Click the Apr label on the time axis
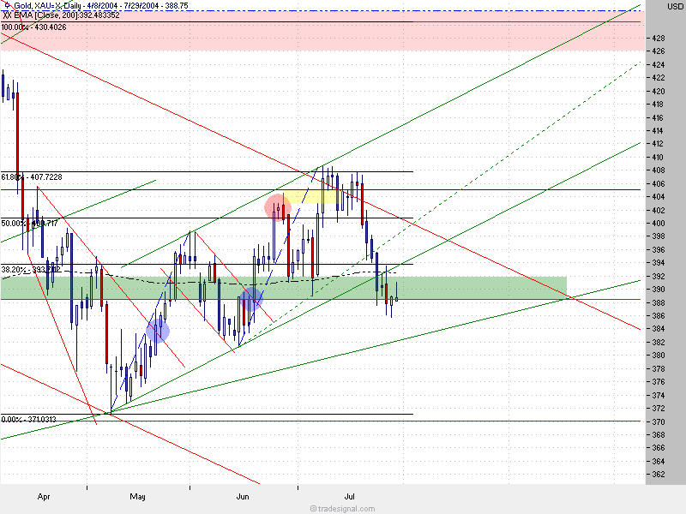Screen dimensions: 686x514 [44, 497]
